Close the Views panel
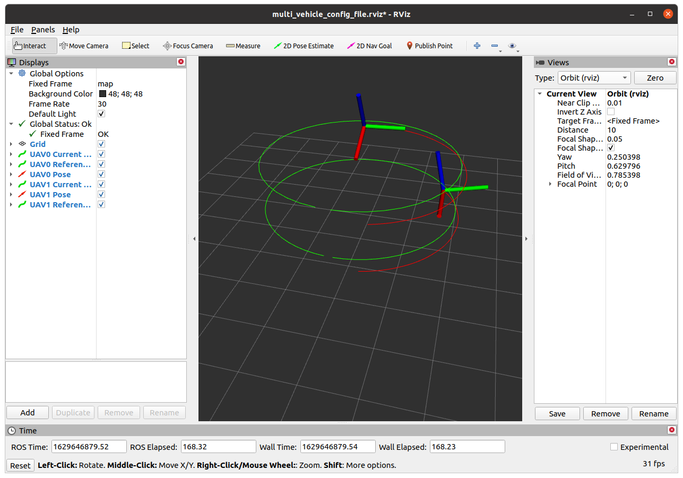Screen dimensions: 683x478 point(672,62)
